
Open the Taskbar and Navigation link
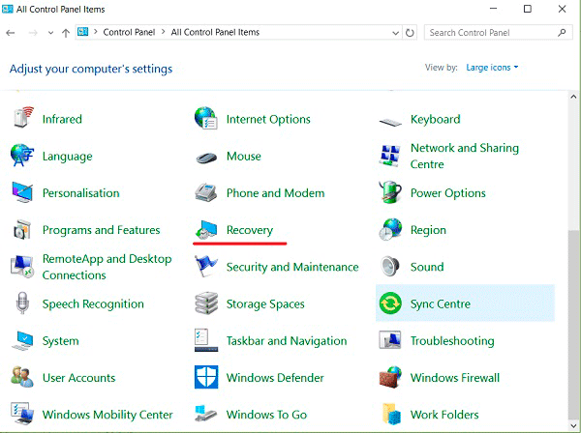click(287, 341)
